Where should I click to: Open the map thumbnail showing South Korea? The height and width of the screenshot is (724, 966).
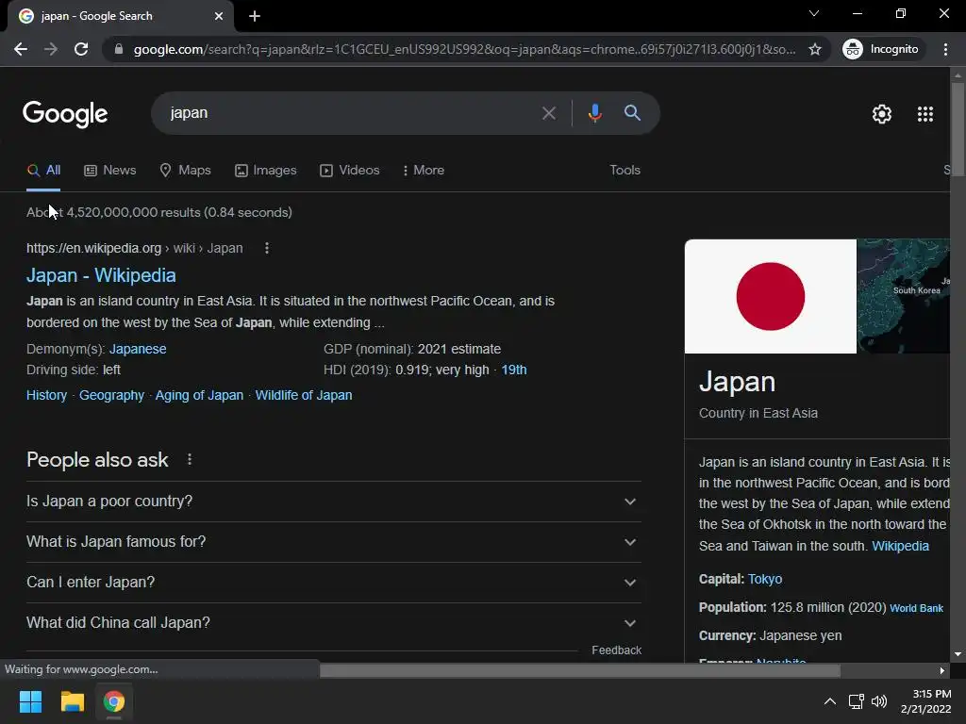click(x=904, y=296)
